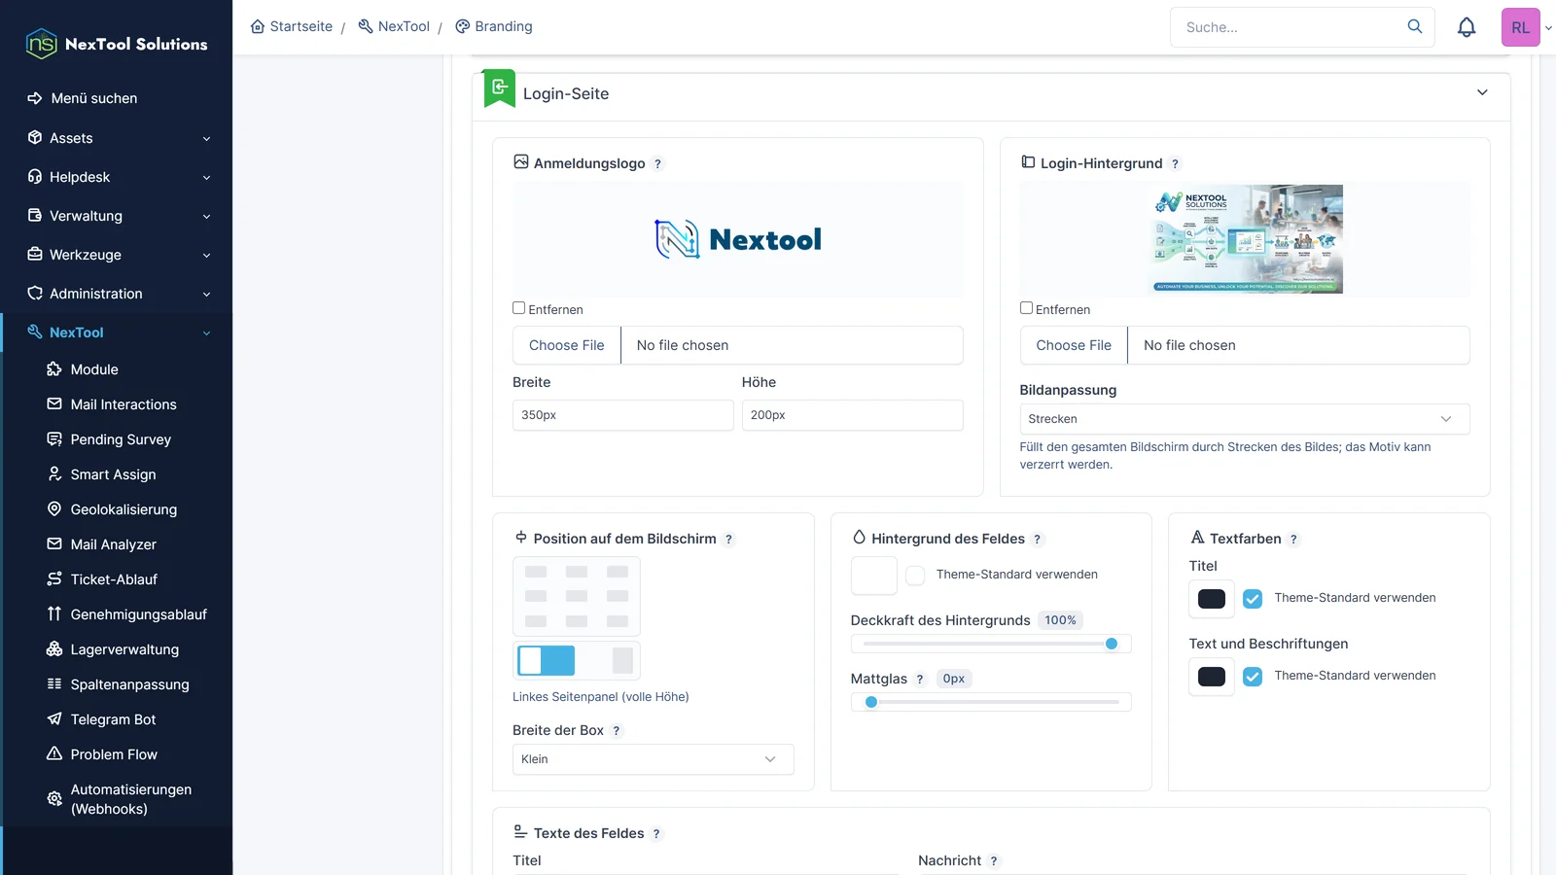Select left side panel position layout
The height and width of the screenshot is (875, 1556).
point(546,660)
